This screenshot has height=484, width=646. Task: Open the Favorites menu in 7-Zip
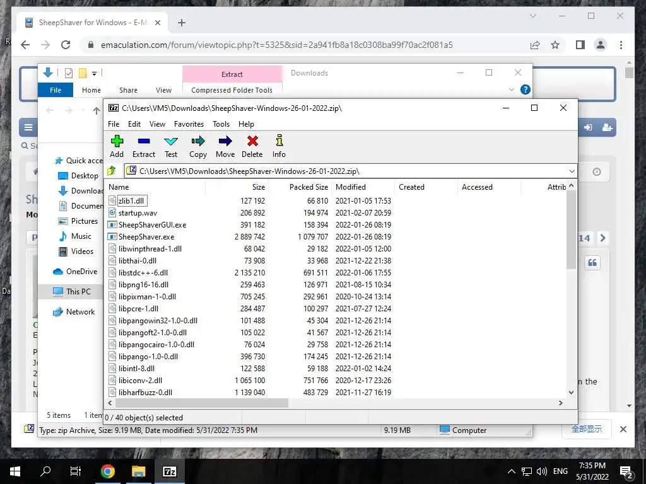coord(189,124)
